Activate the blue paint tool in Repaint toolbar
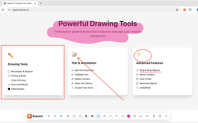The height and width of the screenshot is (123, 198). click(x=61, y=116)
